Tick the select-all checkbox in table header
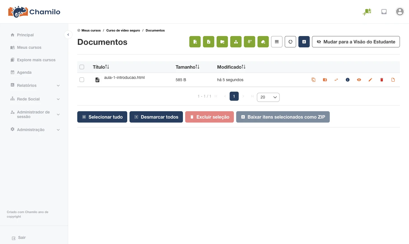 pyautogui.click(x=82, y=67)
